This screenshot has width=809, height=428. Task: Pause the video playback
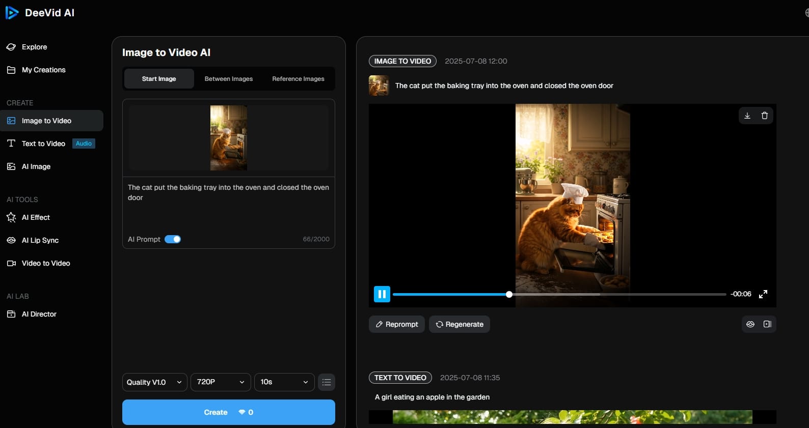382,294
